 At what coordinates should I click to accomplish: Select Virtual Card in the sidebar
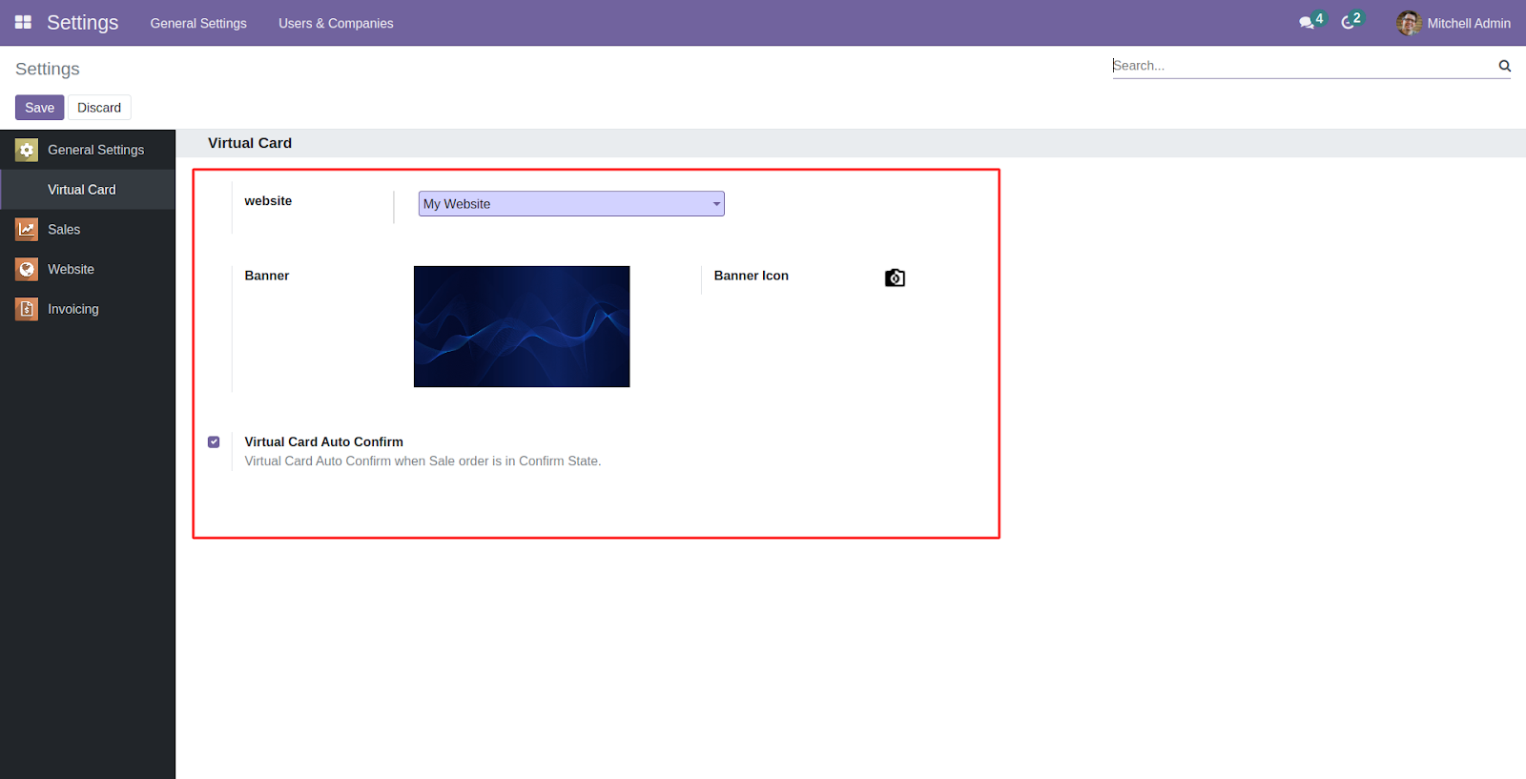(82, 190)
